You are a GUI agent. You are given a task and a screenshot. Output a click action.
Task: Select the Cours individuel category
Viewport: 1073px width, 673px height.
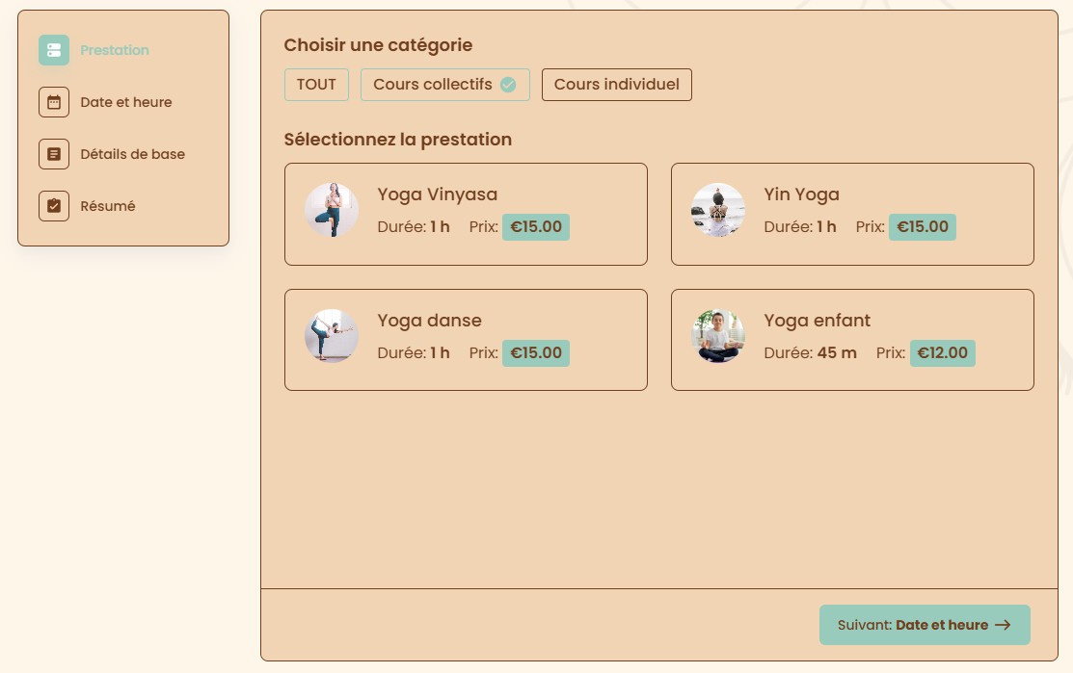(x=616, y=85)
